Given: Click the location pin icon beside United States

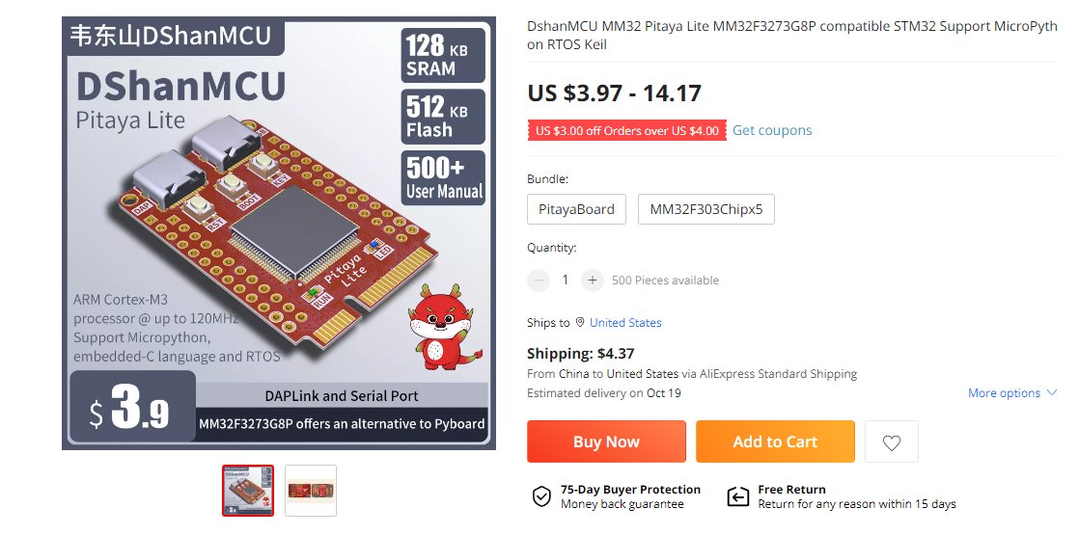Looking at the screenshot, I should [579, 322].
